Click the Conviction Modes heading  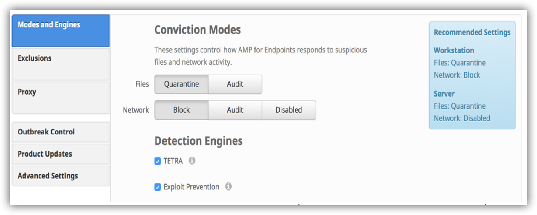197,30
